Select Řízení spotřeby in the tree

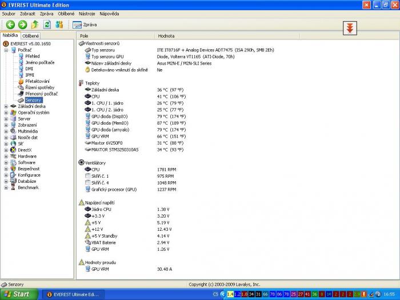tap(39, 87)
